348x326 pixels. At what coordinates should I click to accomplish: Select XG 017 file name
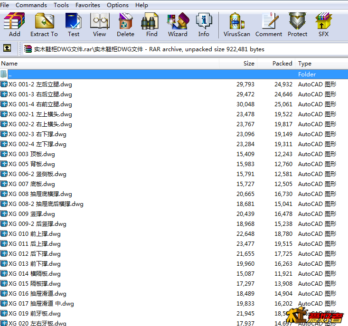point(41,303)
